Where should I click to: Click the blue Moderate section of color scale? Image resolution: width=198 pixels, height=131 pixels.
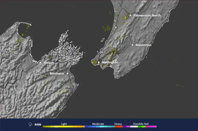pos(100,126)
